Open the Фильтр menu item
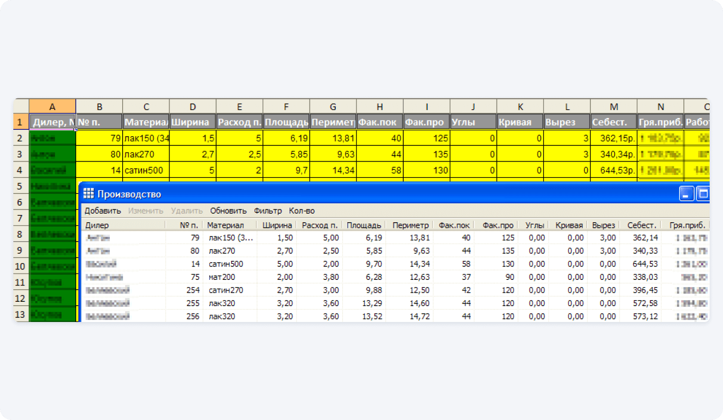723x420 pixels. 268,211
